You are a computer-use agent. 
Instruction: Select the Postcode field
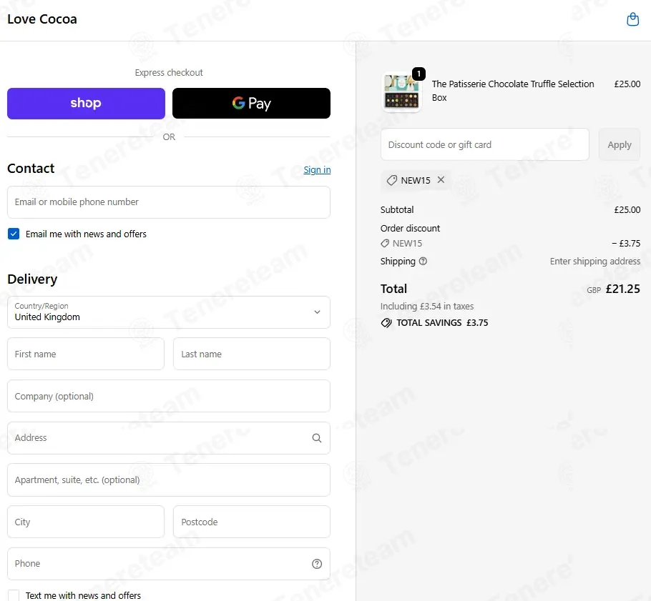click(x=252, y=522)
